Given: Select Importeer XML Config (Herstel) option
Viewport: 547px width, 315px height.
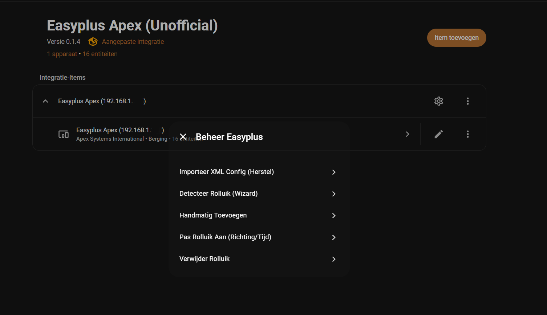Looking at the screenshot, I should (x=227, y=172).
